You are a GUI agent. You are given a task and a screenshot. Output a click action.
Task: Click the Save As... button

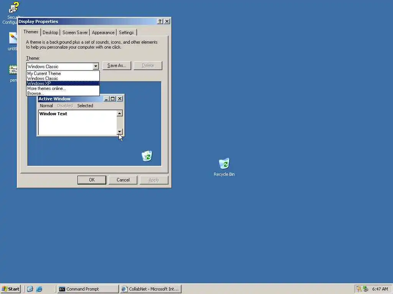(x=117, y=65)
